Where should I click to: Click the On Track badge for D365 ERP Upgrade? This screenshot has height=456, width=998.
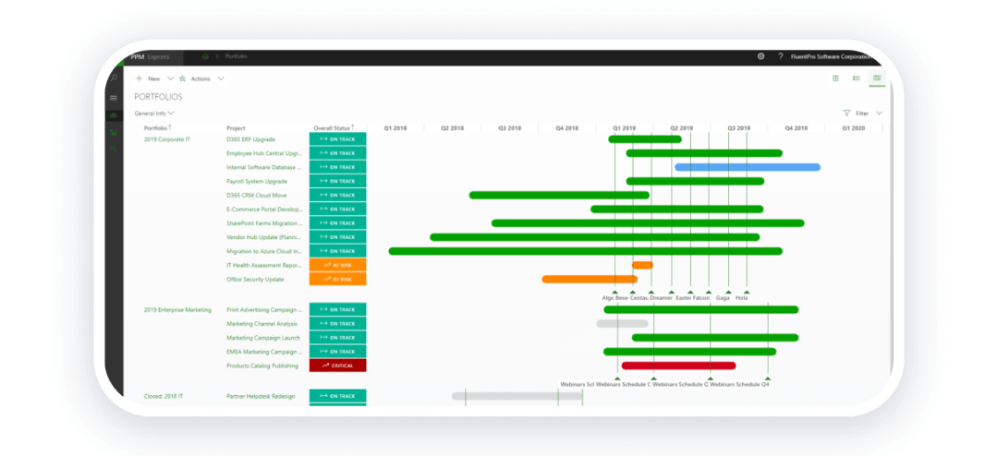338,138
